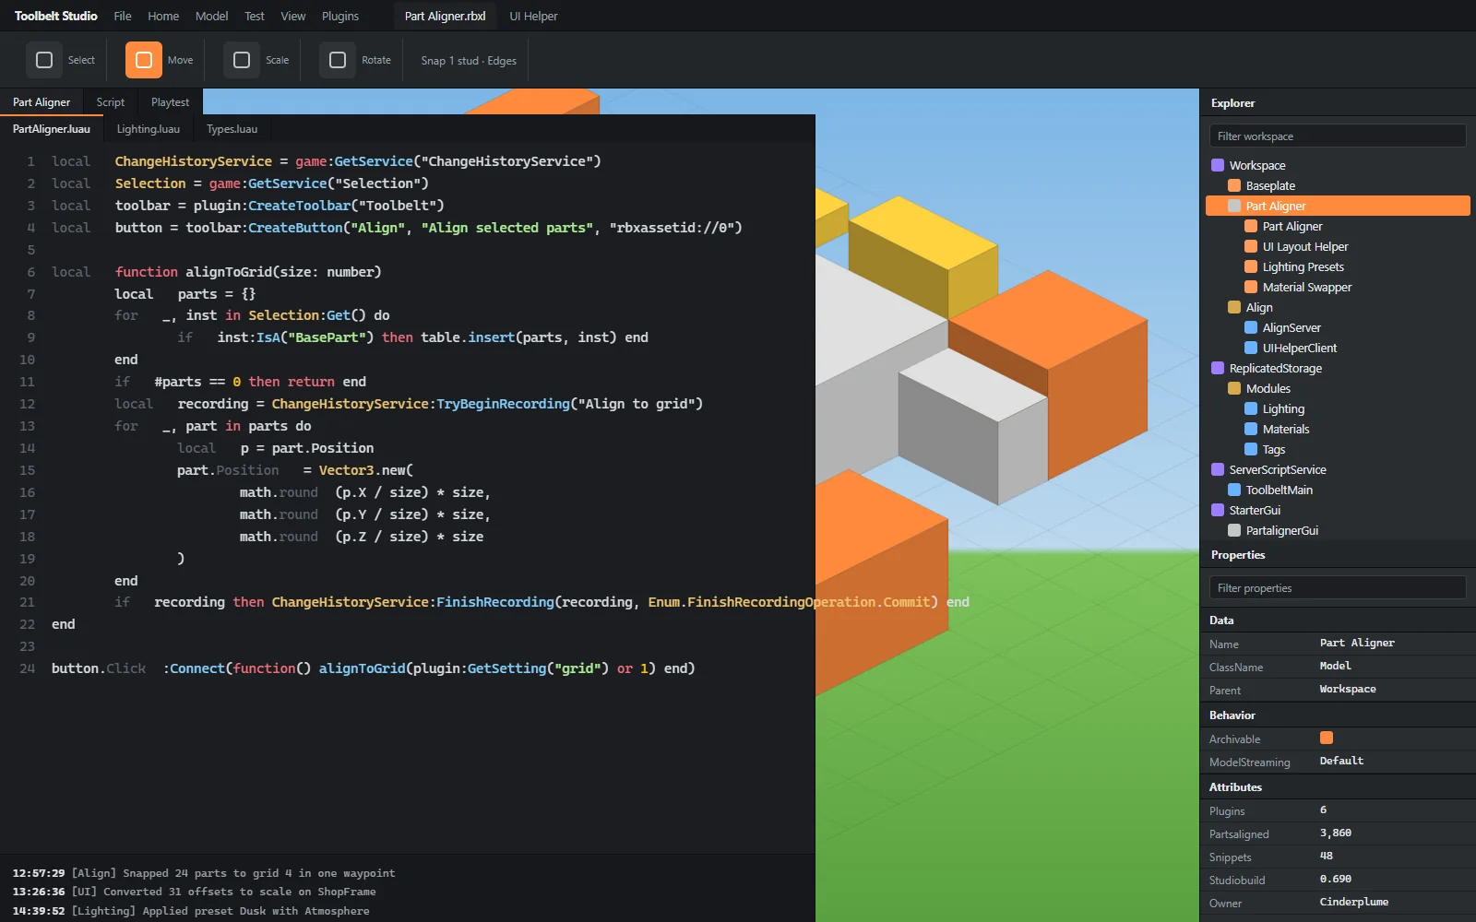
Task: Click the Baseplate part icon
Action: click(x=1234, y=185)
